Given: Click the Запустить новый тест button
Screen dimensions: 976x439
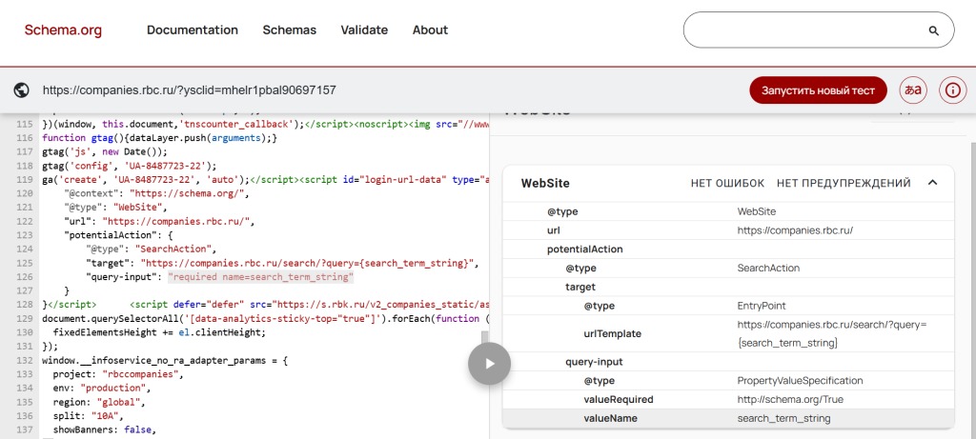Looking at the screenshot, I should click(x=818, y=90).
